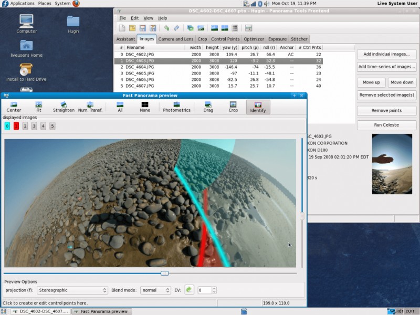The image size is (420, 315).
Task: Toggle displayed image 0 button
Action: [x=7, y=126]
